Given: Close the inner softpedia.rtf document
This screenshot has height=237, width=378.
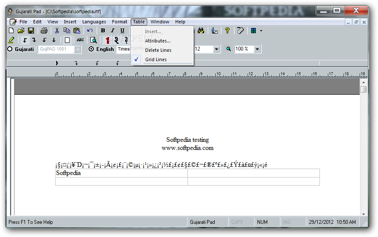Looking at the screenshot, I should tap(364, 22).
